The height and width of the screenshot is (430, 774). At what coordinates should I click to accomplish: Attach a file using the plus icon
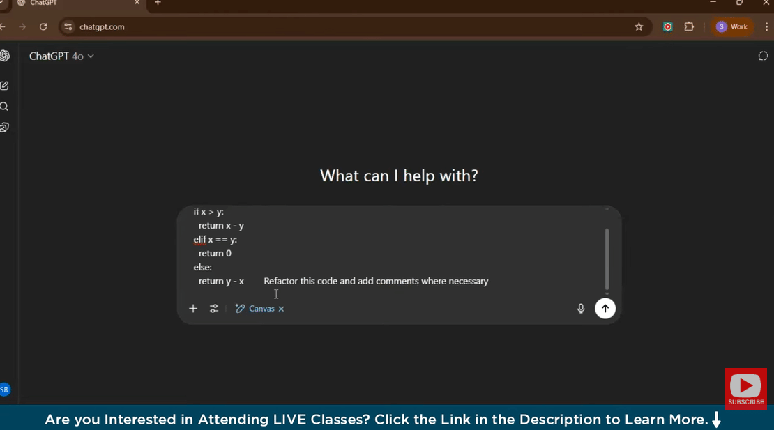pos(193,308)
